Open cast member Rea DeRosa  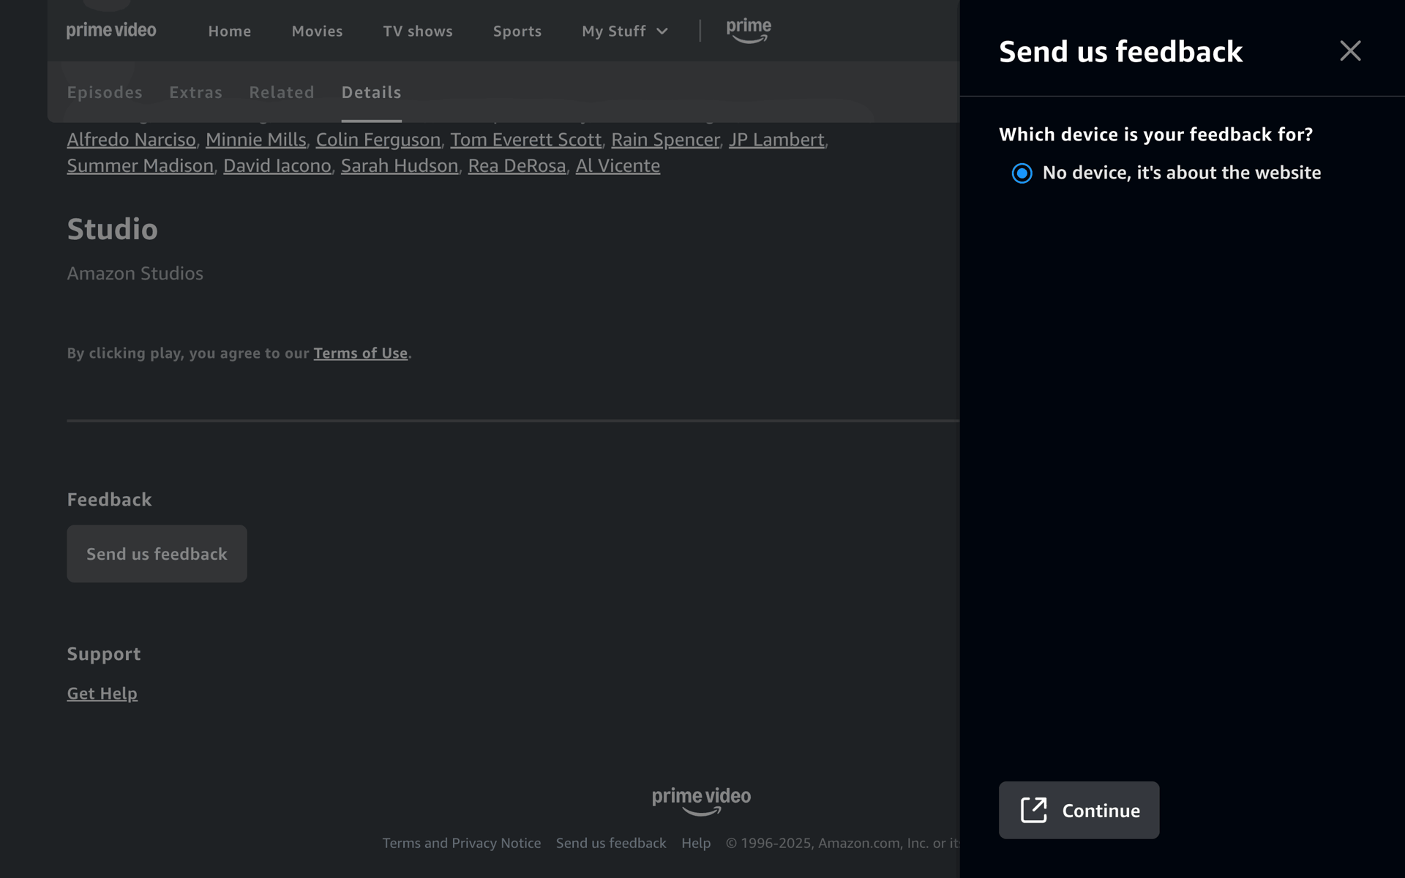coord(517,165)
